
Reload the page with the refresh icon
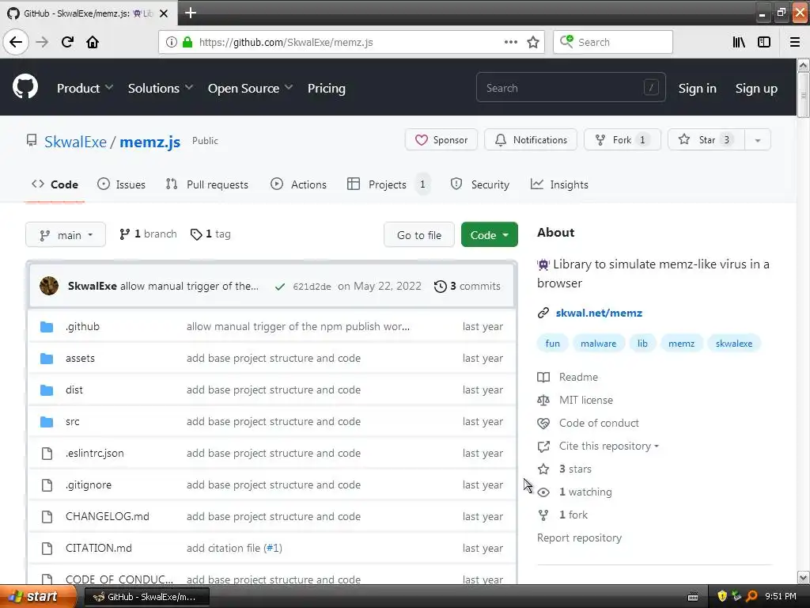pyautogui.click(x=67, y=42)
